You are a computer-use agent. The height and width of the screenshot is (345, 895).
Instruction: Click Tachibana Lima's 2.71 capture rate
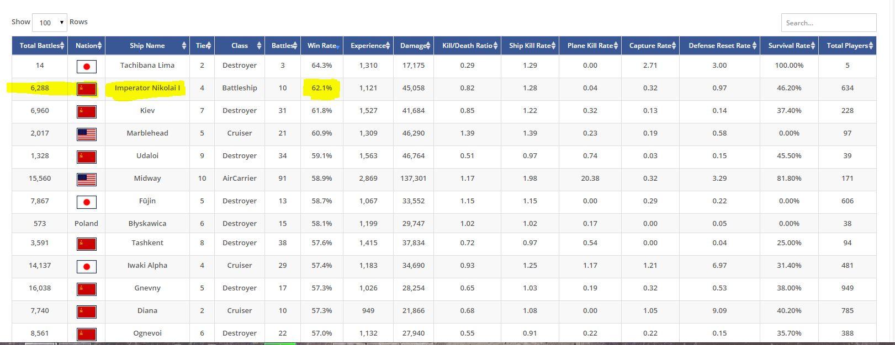pos(650,65)
